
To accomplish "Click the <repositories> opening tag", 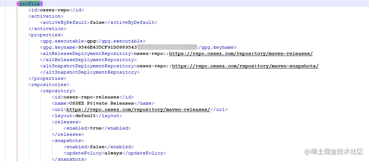I will click(x=49, y=85).
